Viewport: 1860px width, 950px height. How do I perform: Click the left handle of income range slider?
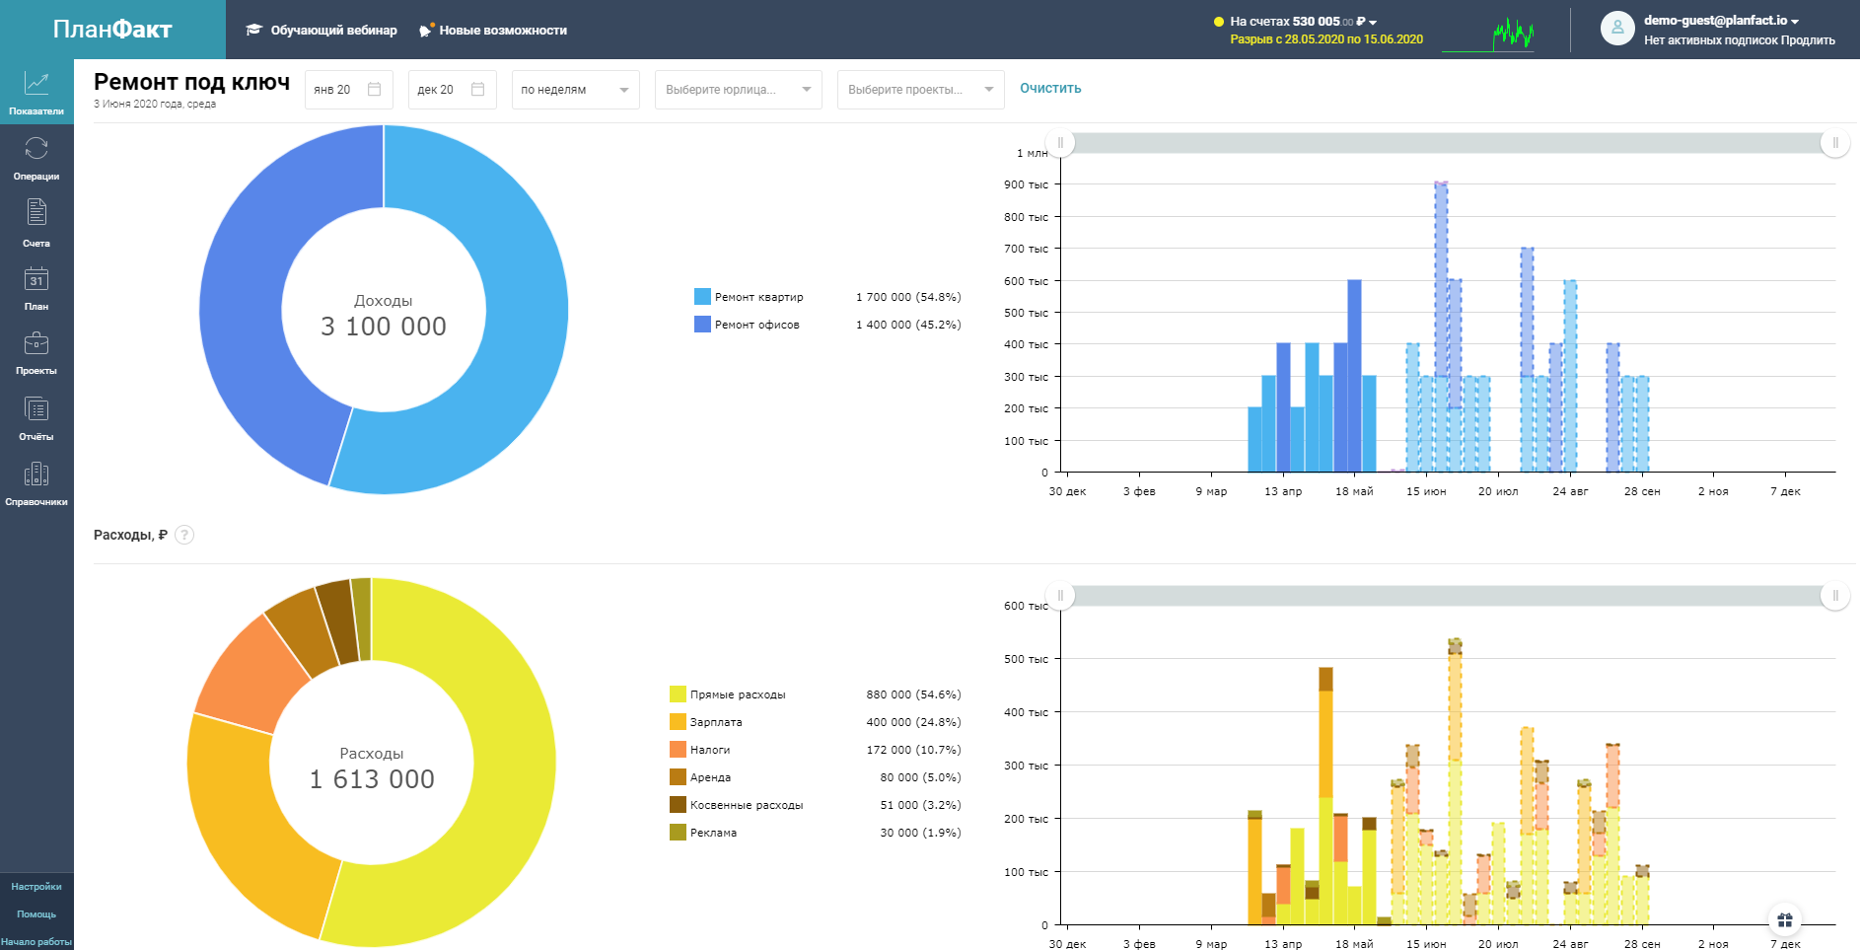[1060, 143]
